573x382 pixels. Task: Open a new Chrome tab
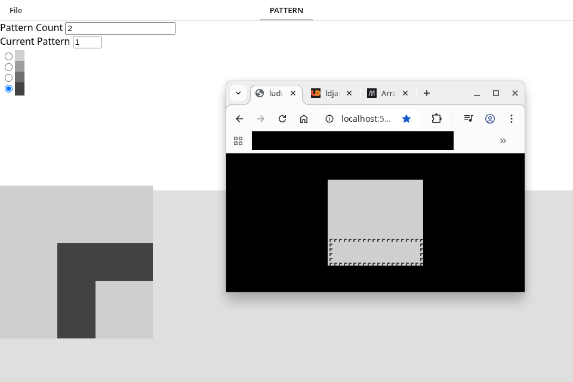pyautogui.click(x=426, y=93)
